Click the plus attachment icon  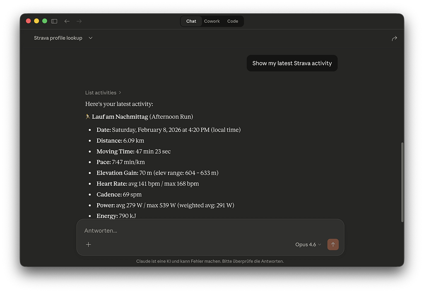89,244
